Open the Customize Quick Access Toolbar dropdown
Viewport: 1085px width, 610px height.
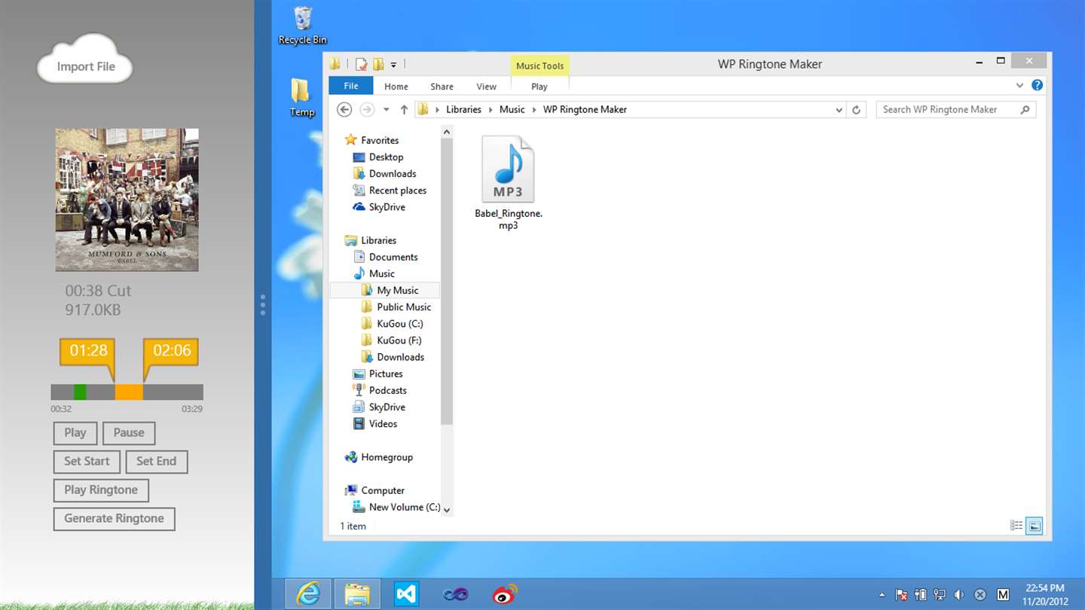393,65
